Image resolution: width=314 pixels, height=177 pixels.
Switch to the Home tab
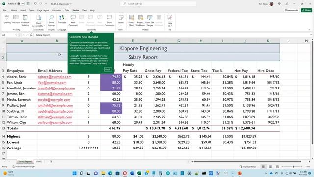click(x=14, y=10)
